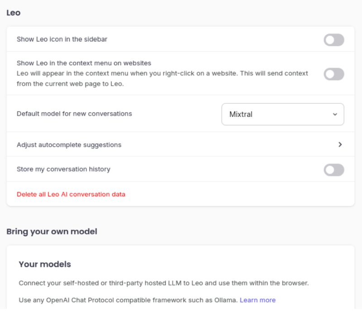Toggle Show Leo icon in the sidebar switch

pos(333,40)
